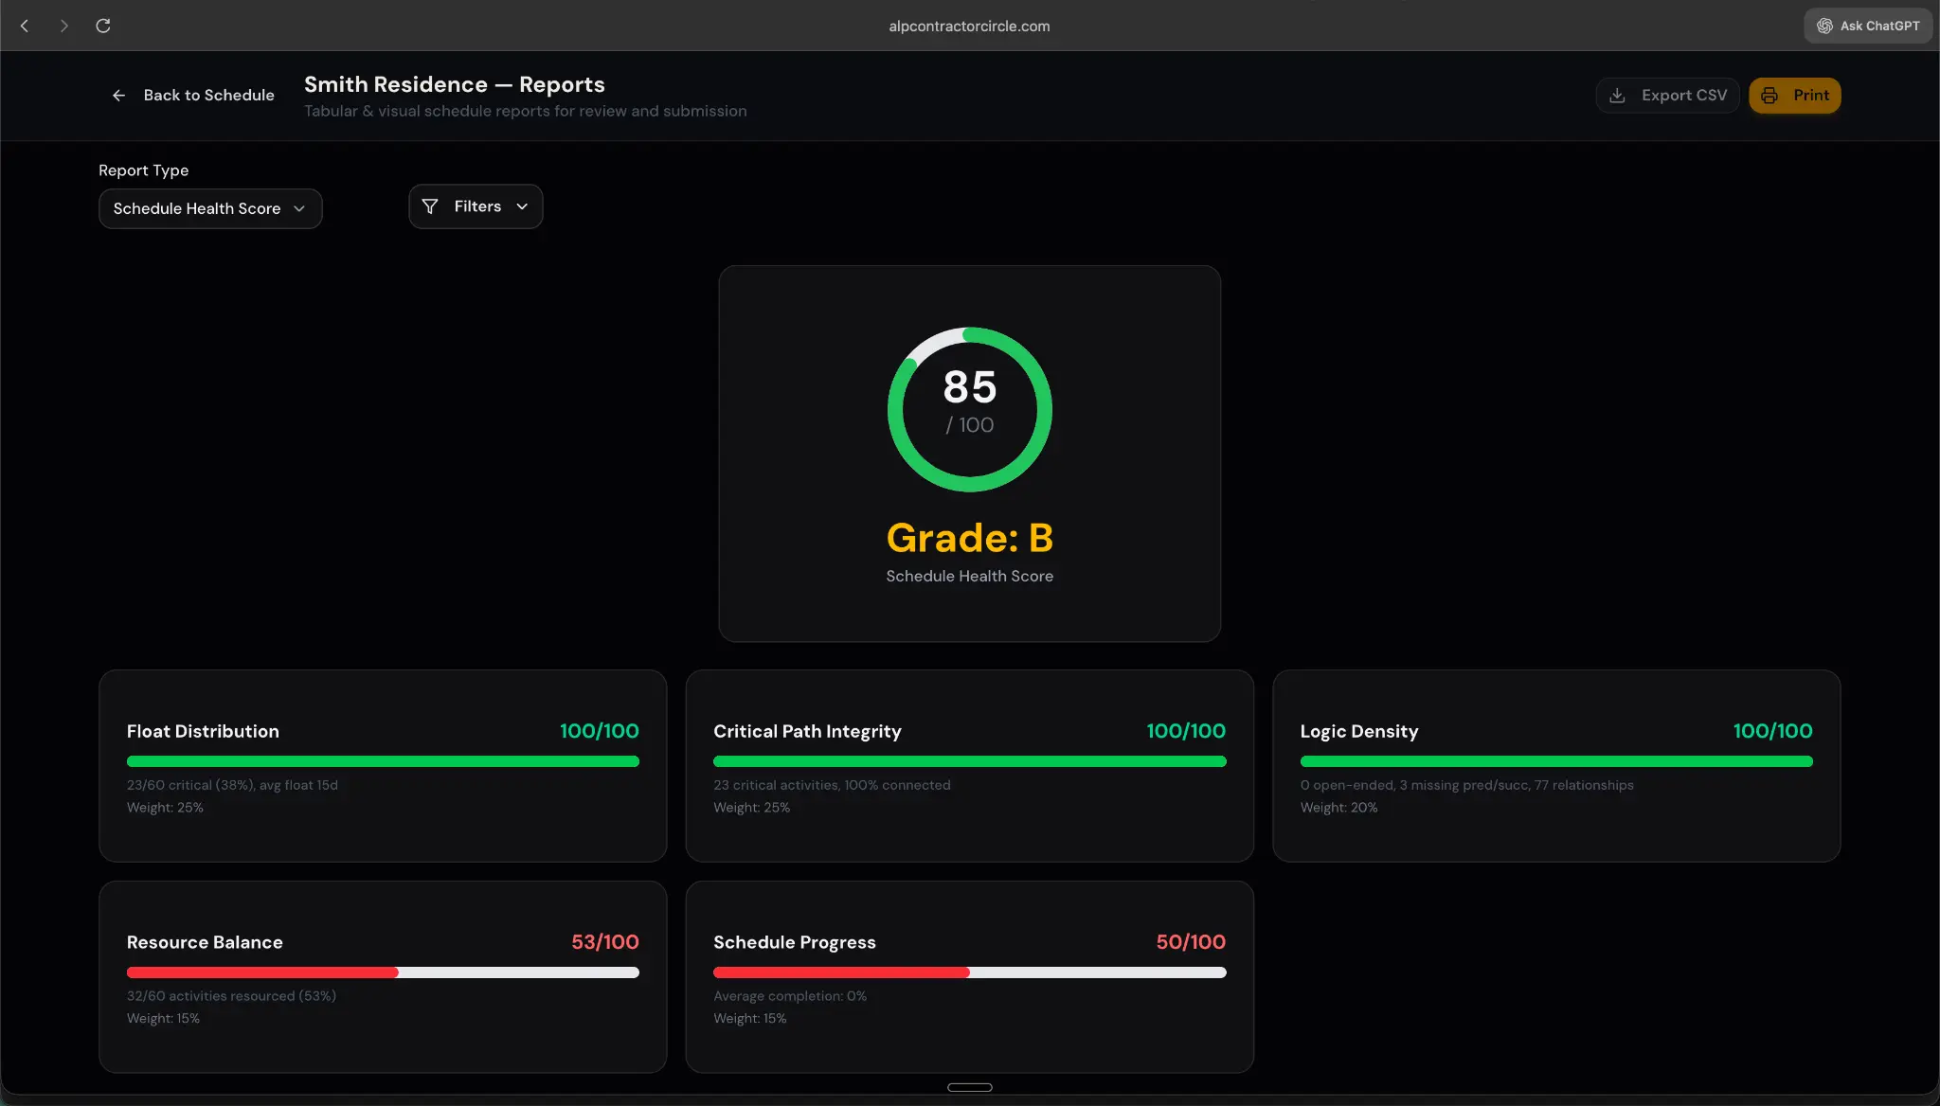Select the Logic Density card title
1940x1106 pixels.
1359,731
